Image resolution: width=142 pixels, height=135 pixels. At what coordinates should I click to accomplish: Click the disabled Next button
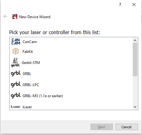102,127
